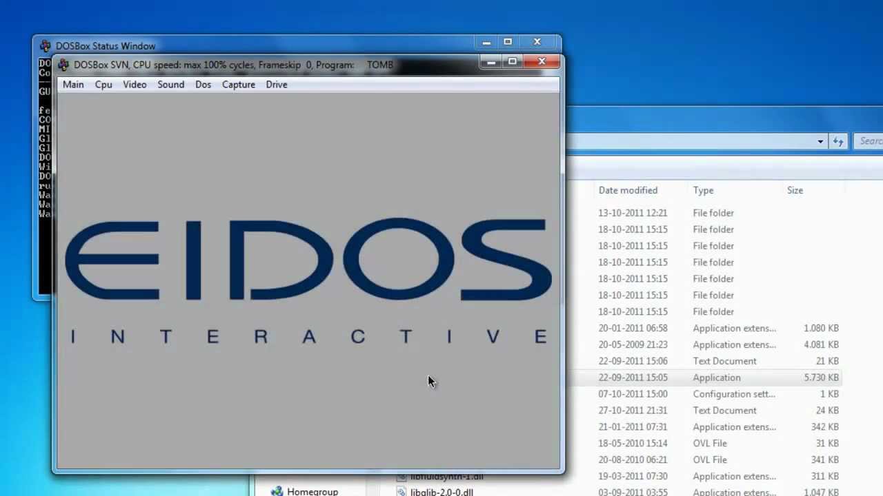Click the DOSBox Status Window title icon

coord(46,46)
